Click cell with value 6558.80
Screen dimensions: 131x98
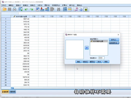click(20, 45)
